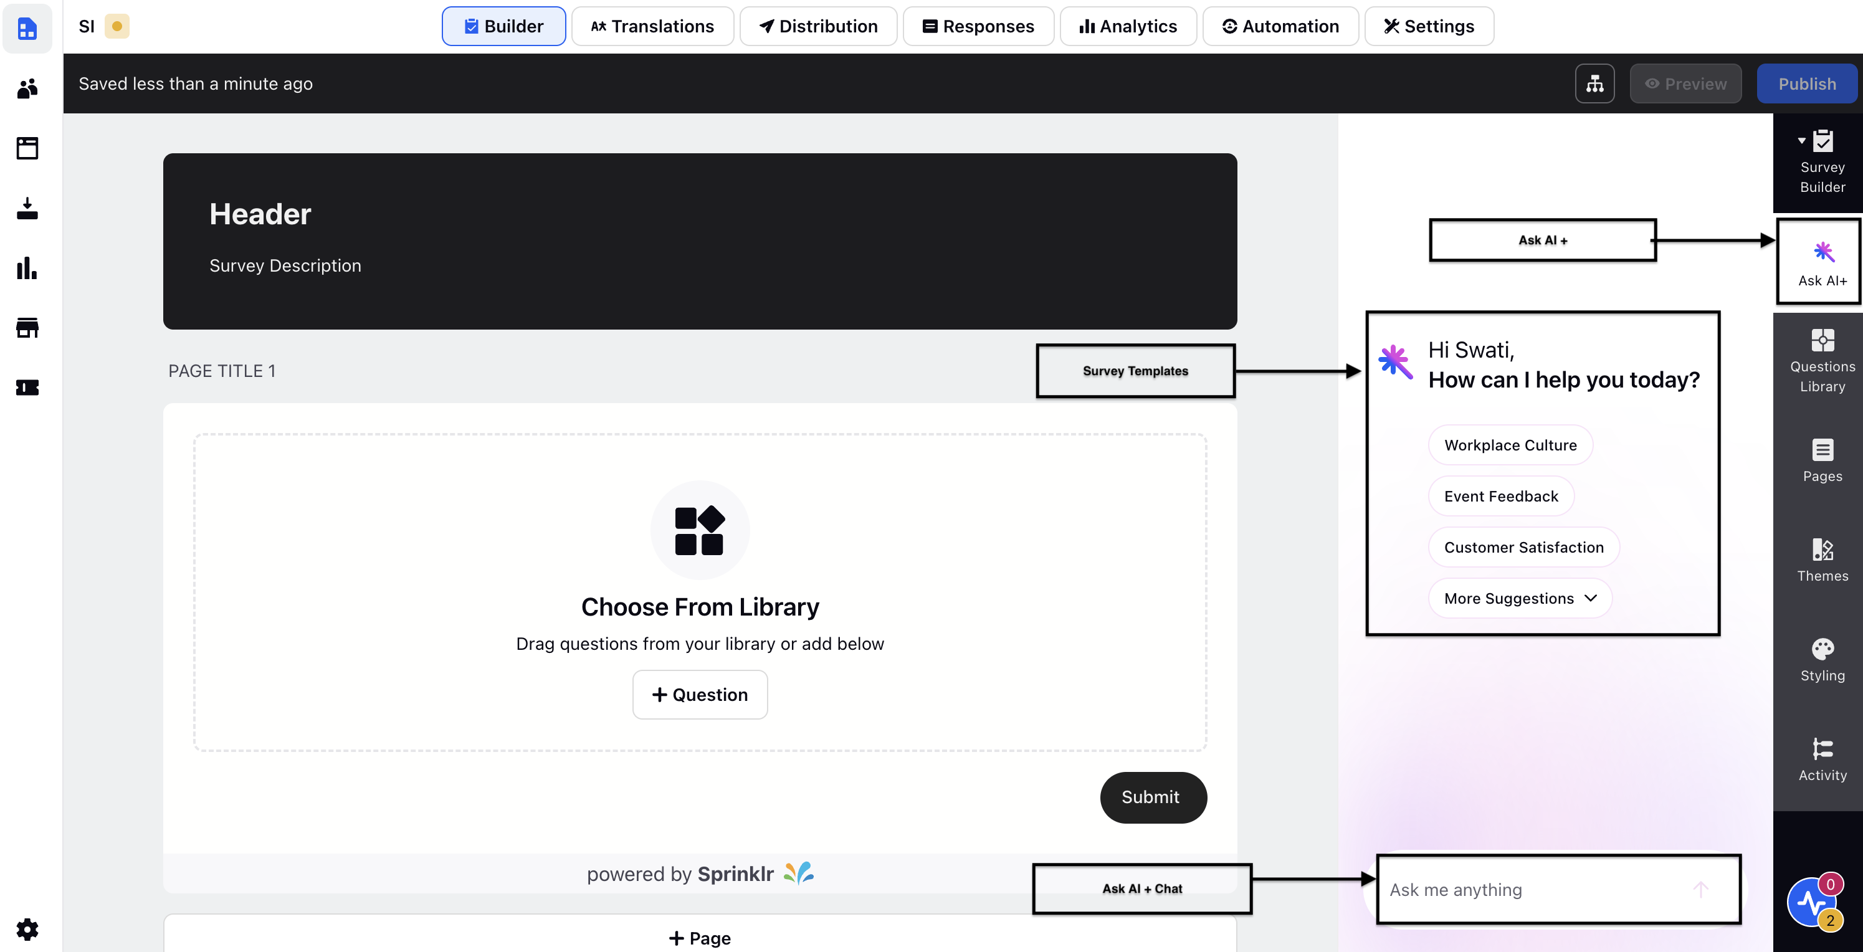1863x952 pixels.
Task: Open the people/audience icon in left sidebar
Action: [27, 88]
